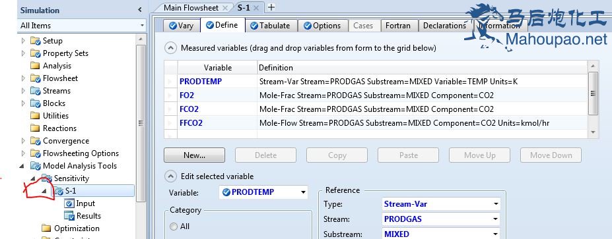The width and height of the screenshot is (612, 239).
Task: Click the Streams folder icon
Action: click(36, 91)
